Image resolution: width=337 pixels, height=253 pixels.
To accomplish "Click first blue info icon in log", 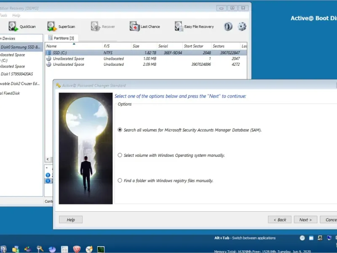I will [x=48, y=175].
